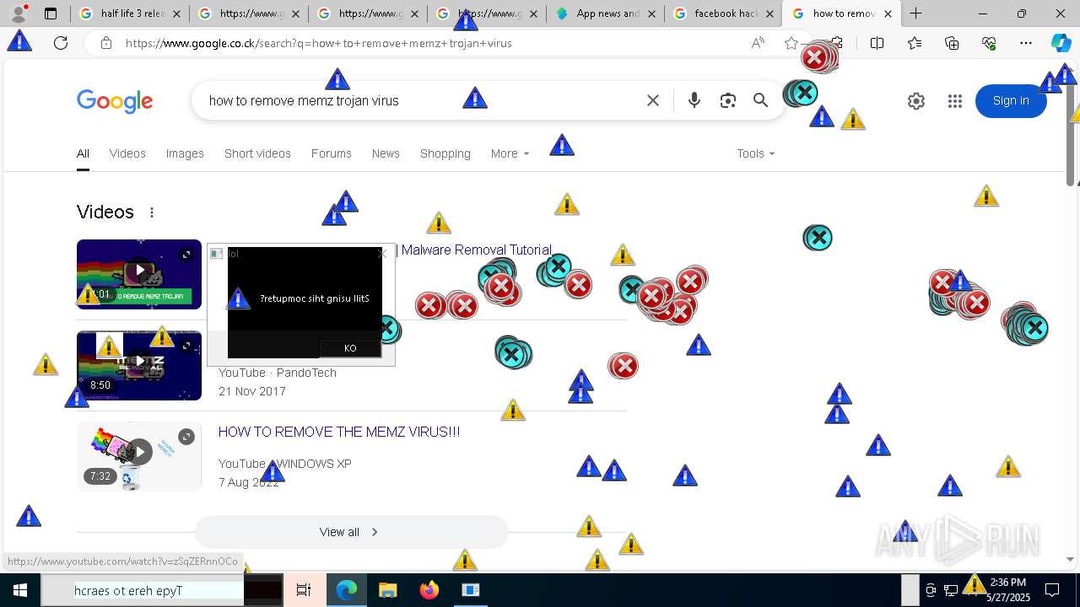Image resolution: width=1080 pixels, height=607 pixels.
Task: Play the remove MEMZ trojan thumbnail
Action: tap(139, 274)
